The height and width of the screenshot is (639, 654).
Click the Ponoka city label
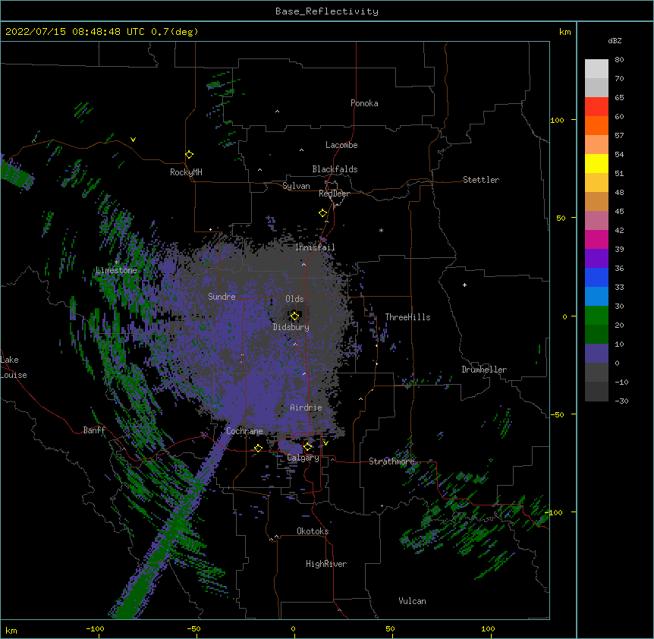(x=364, y=103)
